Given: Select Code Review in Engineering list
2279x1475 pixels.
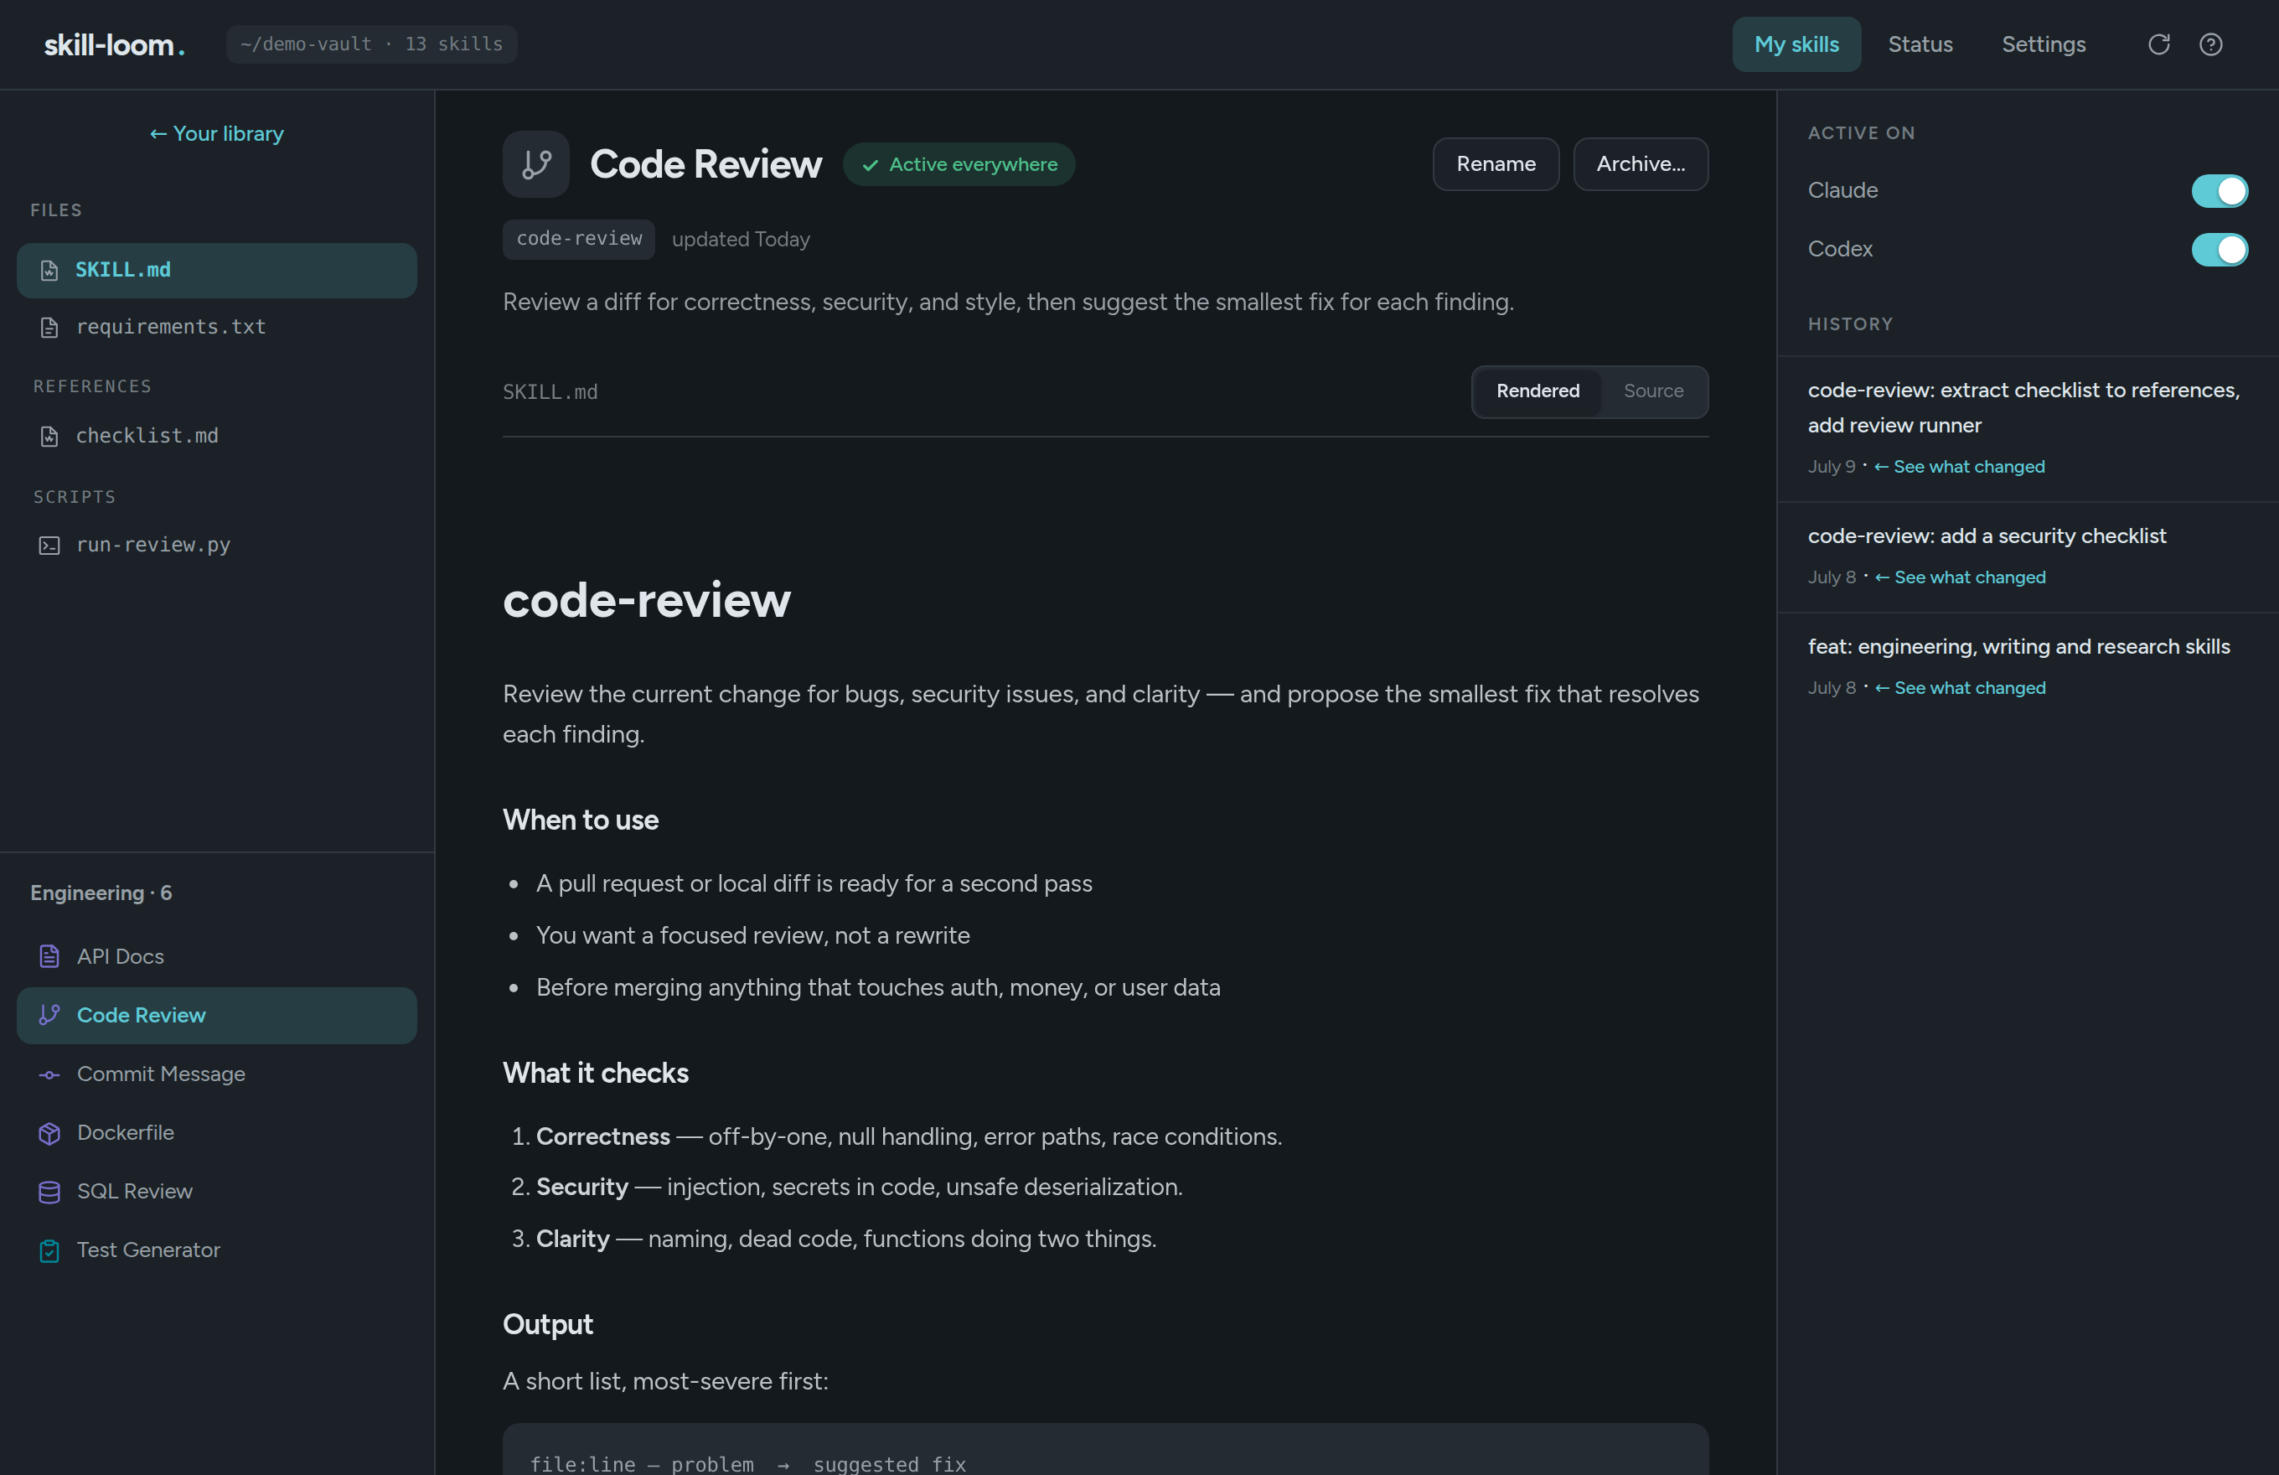Looking at the screenshot, I should click(x=216, y=1015).
